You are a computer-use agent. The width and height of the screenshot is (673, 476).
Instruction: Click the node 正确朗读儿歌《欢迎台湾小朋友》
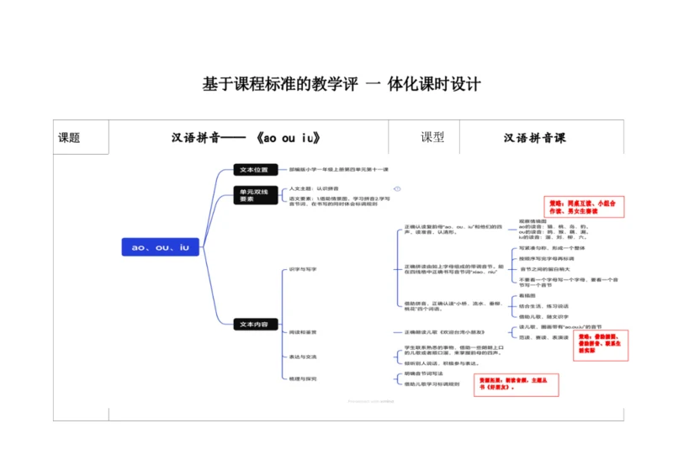445,332
